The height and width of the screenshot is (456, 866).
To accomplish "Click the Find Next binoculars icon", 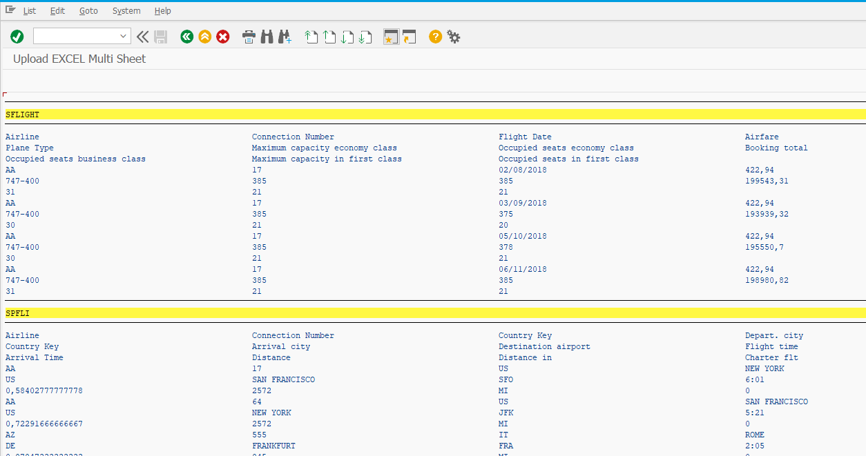I will 285,37.
